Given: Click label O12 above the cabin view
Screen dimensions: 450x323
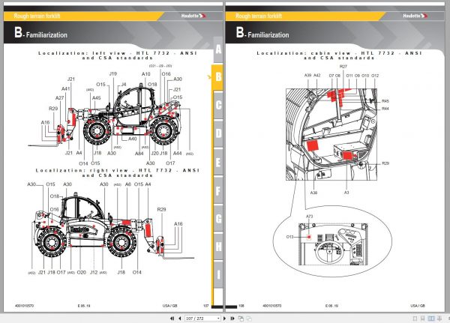Looking at the screenshot, I should coord(375,76).
